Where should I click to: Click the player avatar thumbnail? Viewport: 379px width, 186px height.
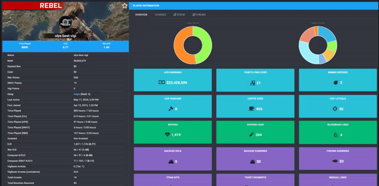(x=65, y=22)
